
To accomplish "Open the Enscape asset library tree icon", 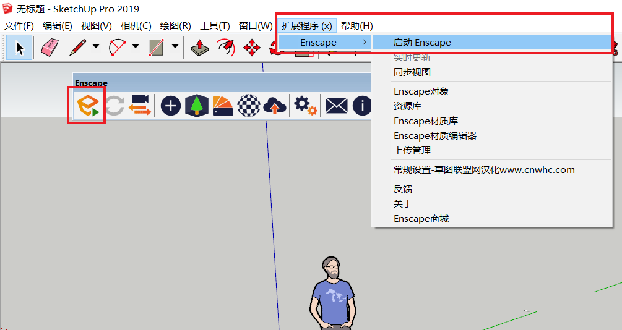I will [x=197, y=106].
